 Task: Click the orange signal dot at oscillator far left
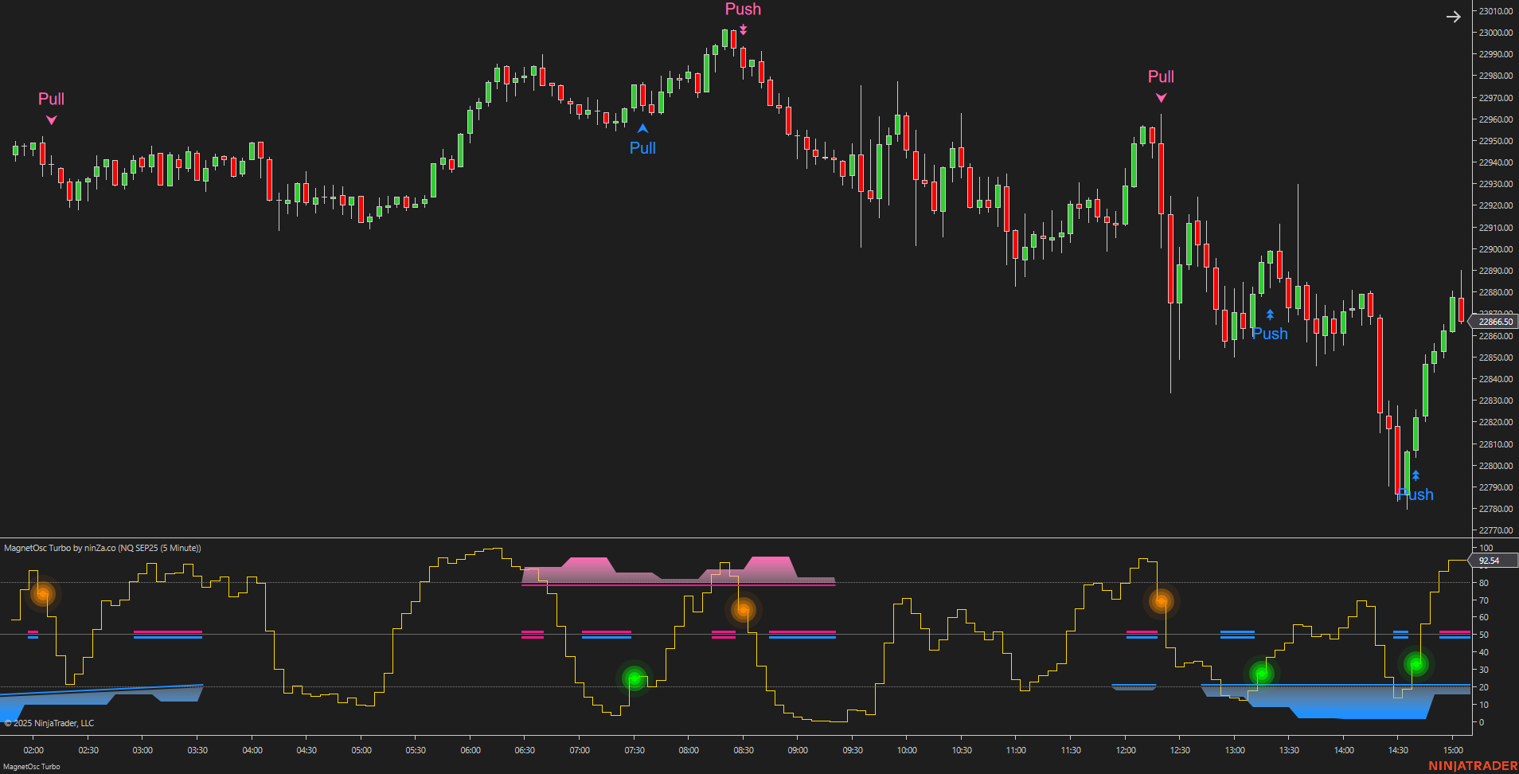[x=42, y=594]
